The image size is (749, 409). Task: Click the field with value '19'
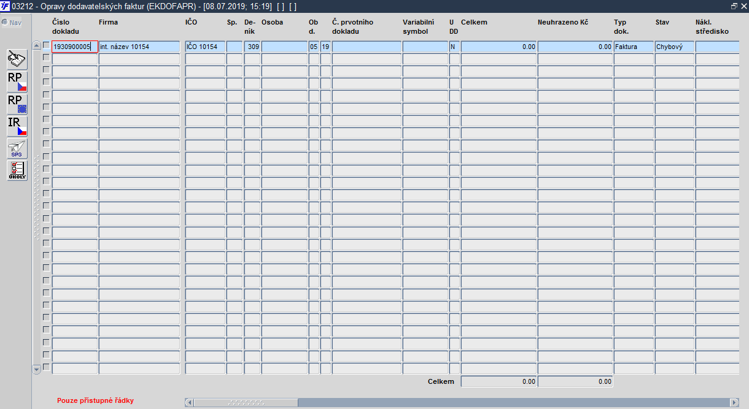click(325, 47)
